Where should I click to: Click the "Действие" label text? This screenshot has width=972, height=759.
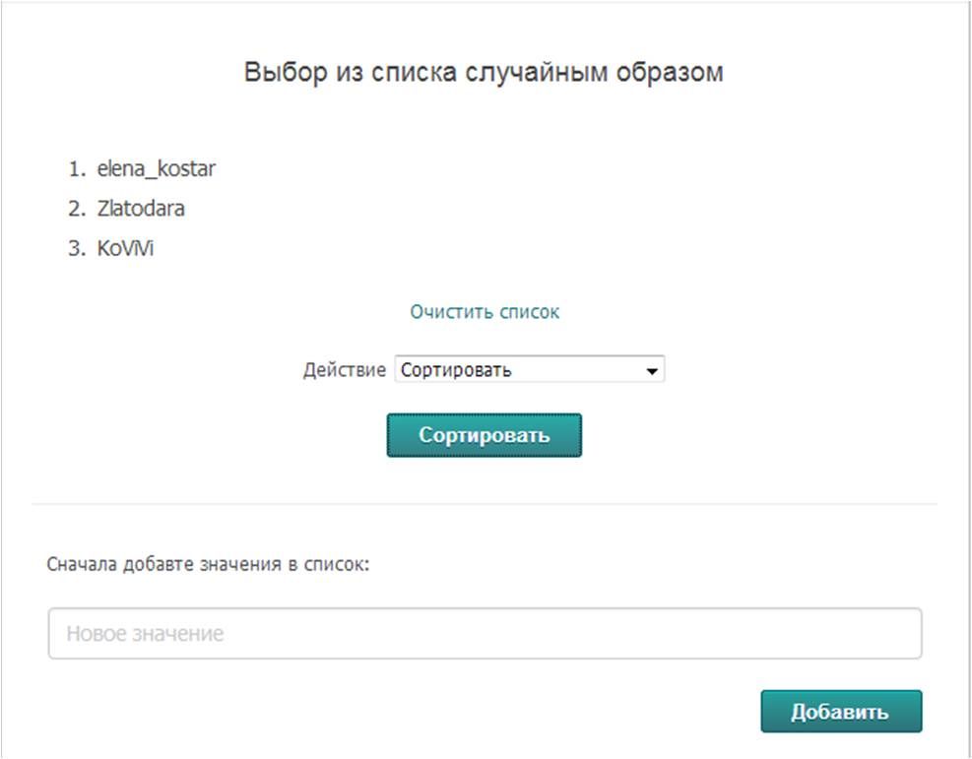click(344, 371)
